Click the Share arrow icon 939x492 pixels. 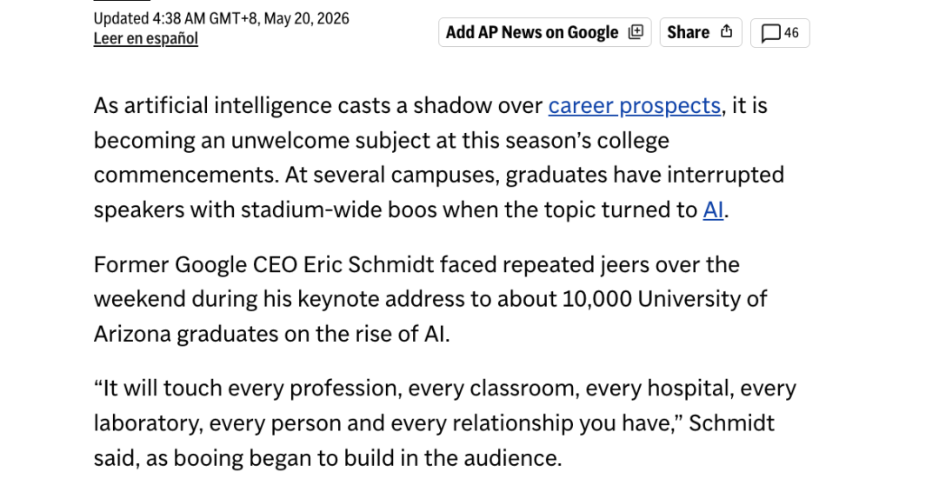coord(726,31)
